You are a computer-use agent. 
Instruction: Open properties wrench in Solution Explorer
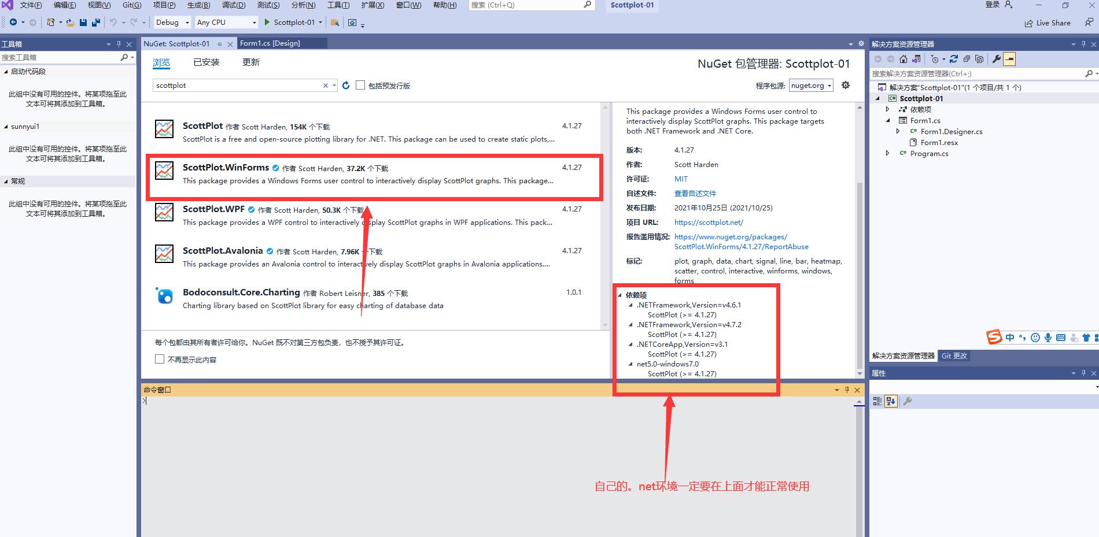(996, 59)
